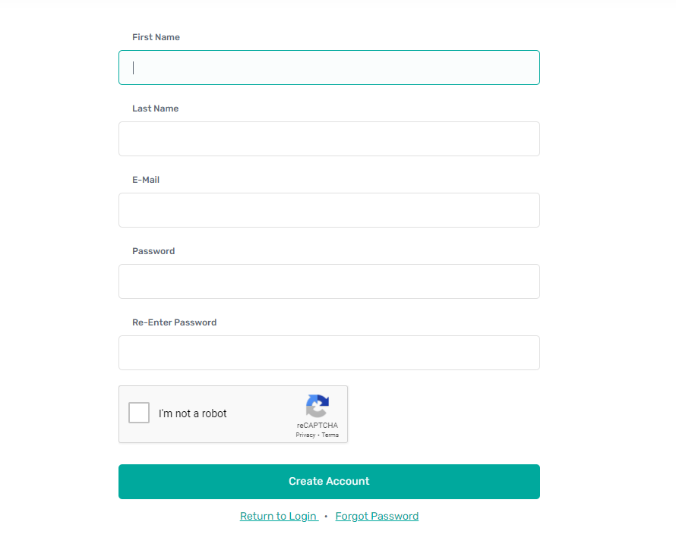676x550 pixels.
Task: Check the "I'm not a robot" checkbox
Action: 139,413
